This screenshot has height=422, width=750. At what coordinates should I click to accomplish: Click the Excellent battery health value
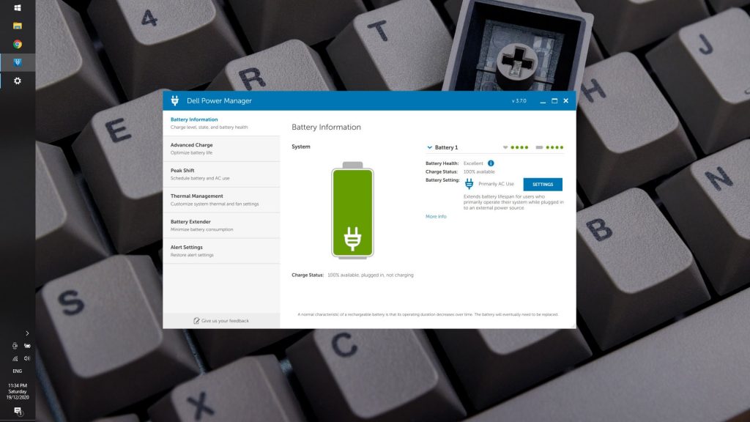tap(473, 163)
